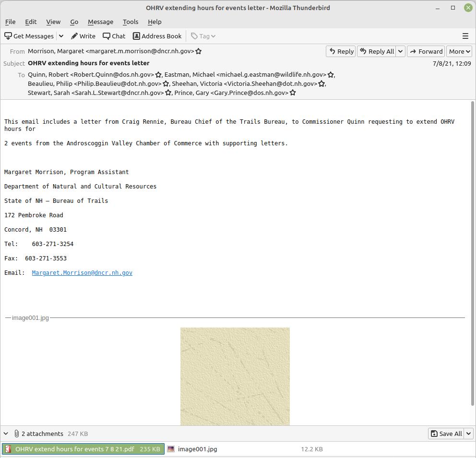Image resolution: width=476 pixels, height=458 pixels.
Task: Expand the Get Messages dropdown arrow
Action: click(x=61, y=36)
